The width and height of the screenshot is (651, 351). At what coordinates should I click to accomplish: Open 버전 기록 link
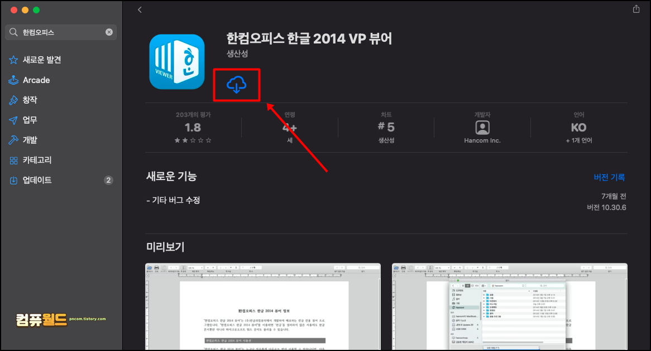(609, 177)
